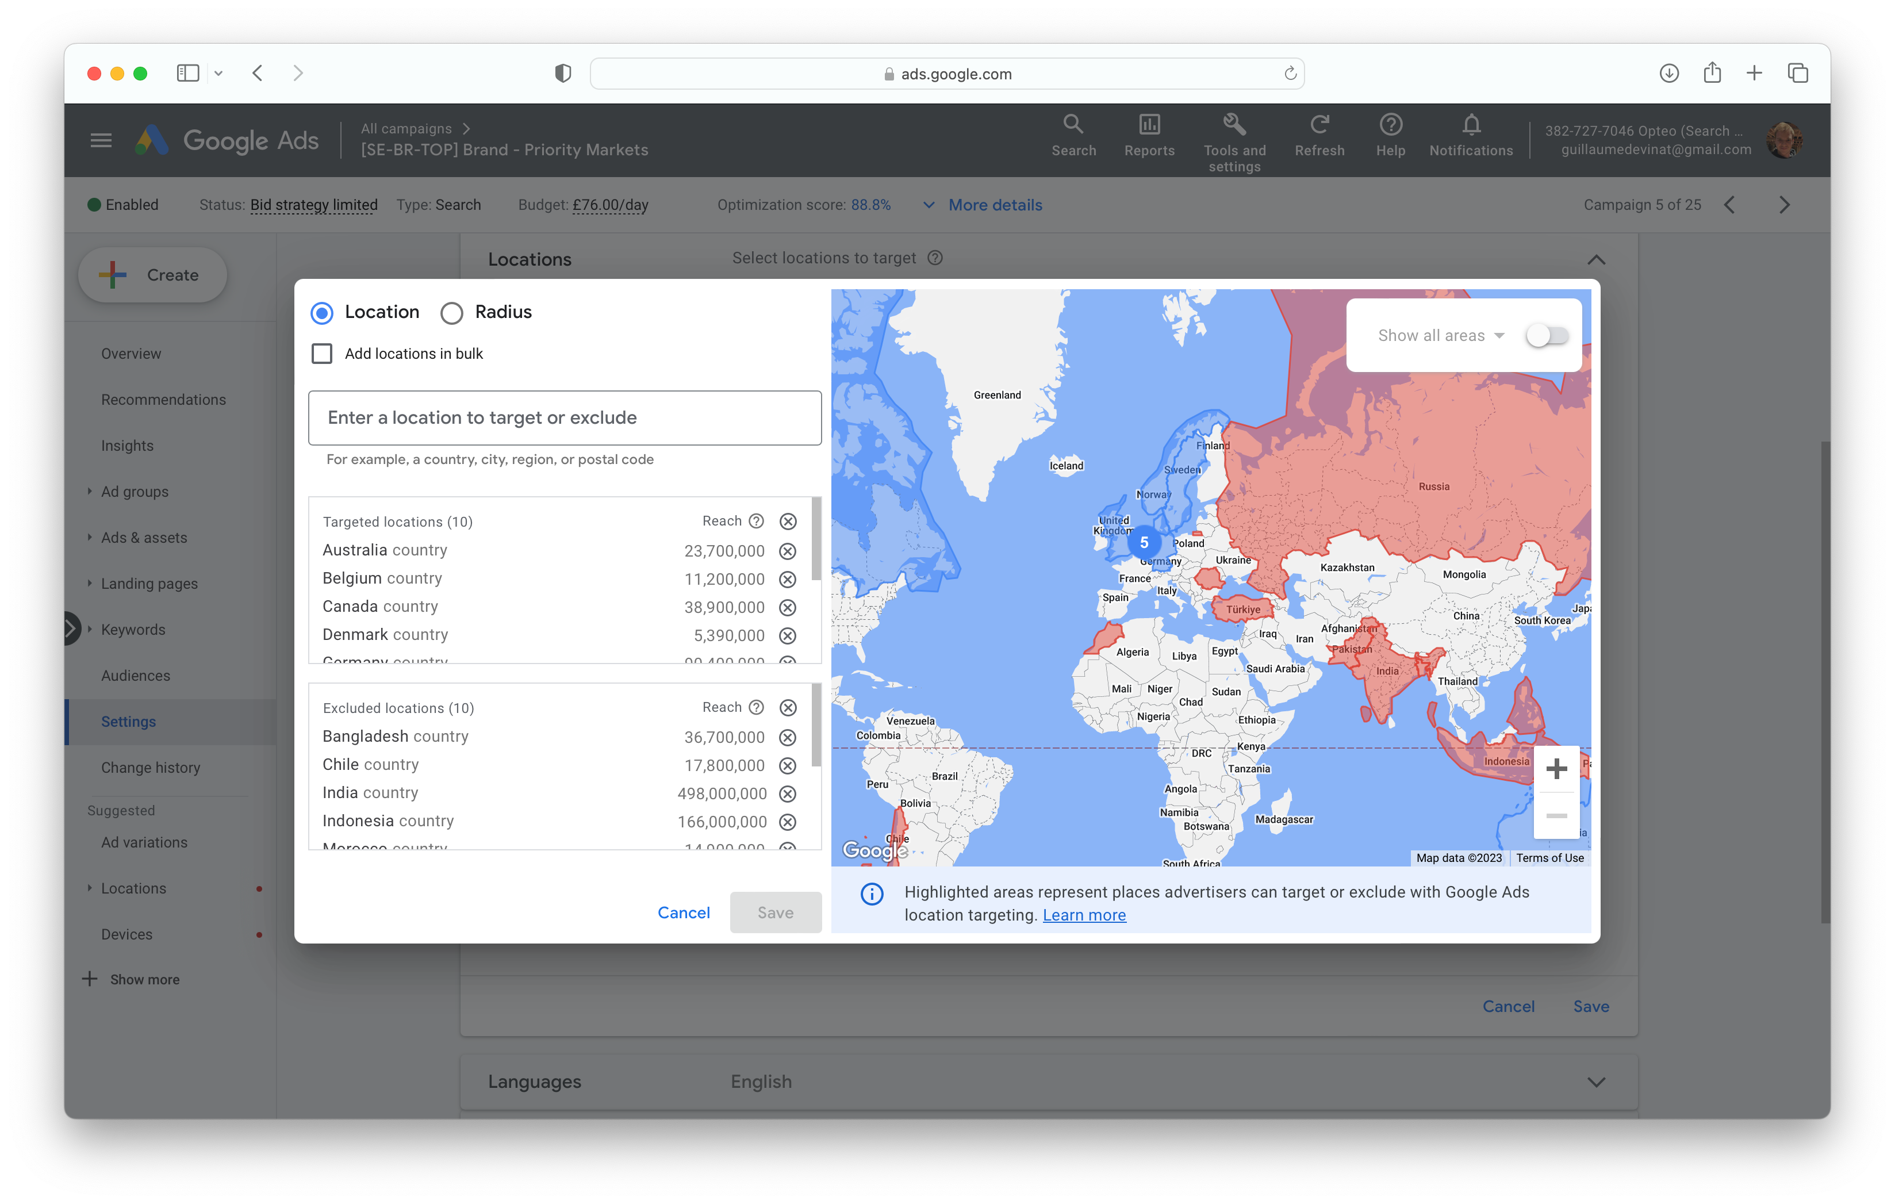Image resolution: width=1895 pixels, height=1204 pixels.
Task: Expand the Languages section chevron
Action: (x=1596, y=1082)
